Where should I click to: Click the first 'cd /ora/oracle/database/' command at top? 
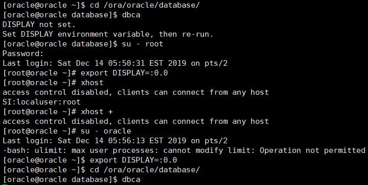tap(144, 5)
